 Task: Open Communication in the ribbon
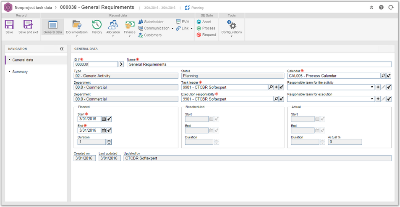tap(154, 28)
